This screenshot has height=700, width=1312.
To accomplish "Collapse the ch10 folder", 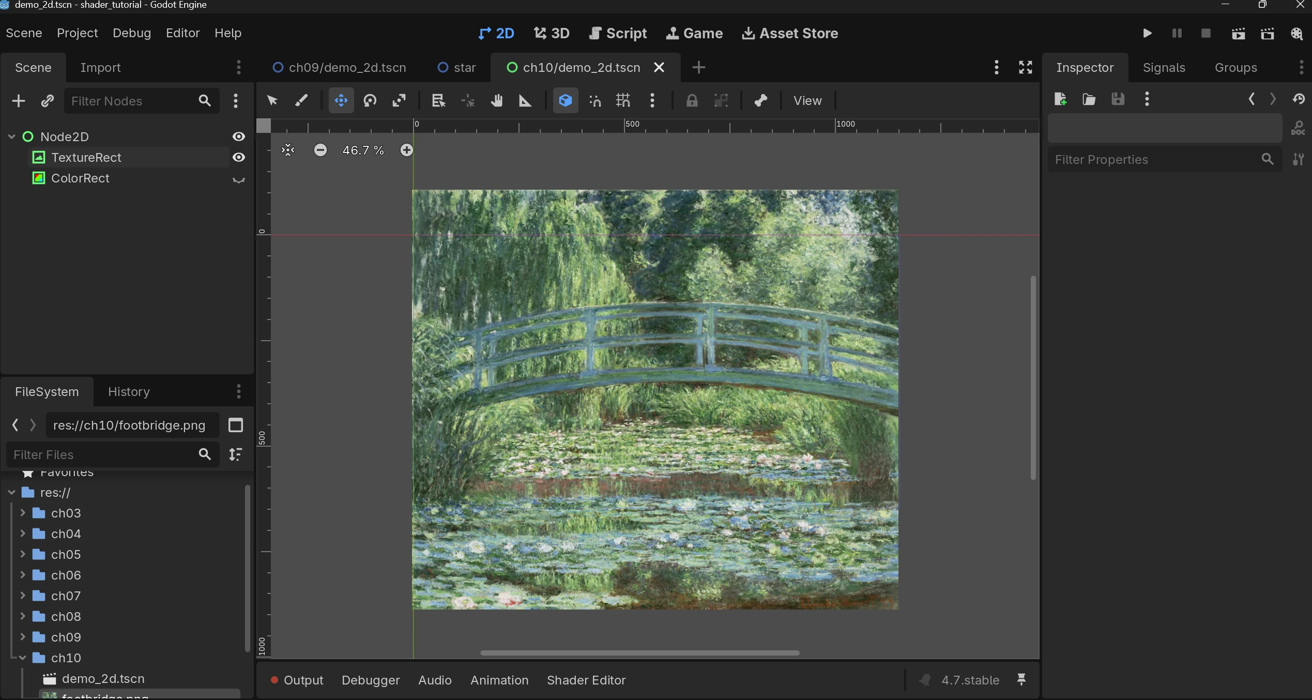I will tap(23, 658).
